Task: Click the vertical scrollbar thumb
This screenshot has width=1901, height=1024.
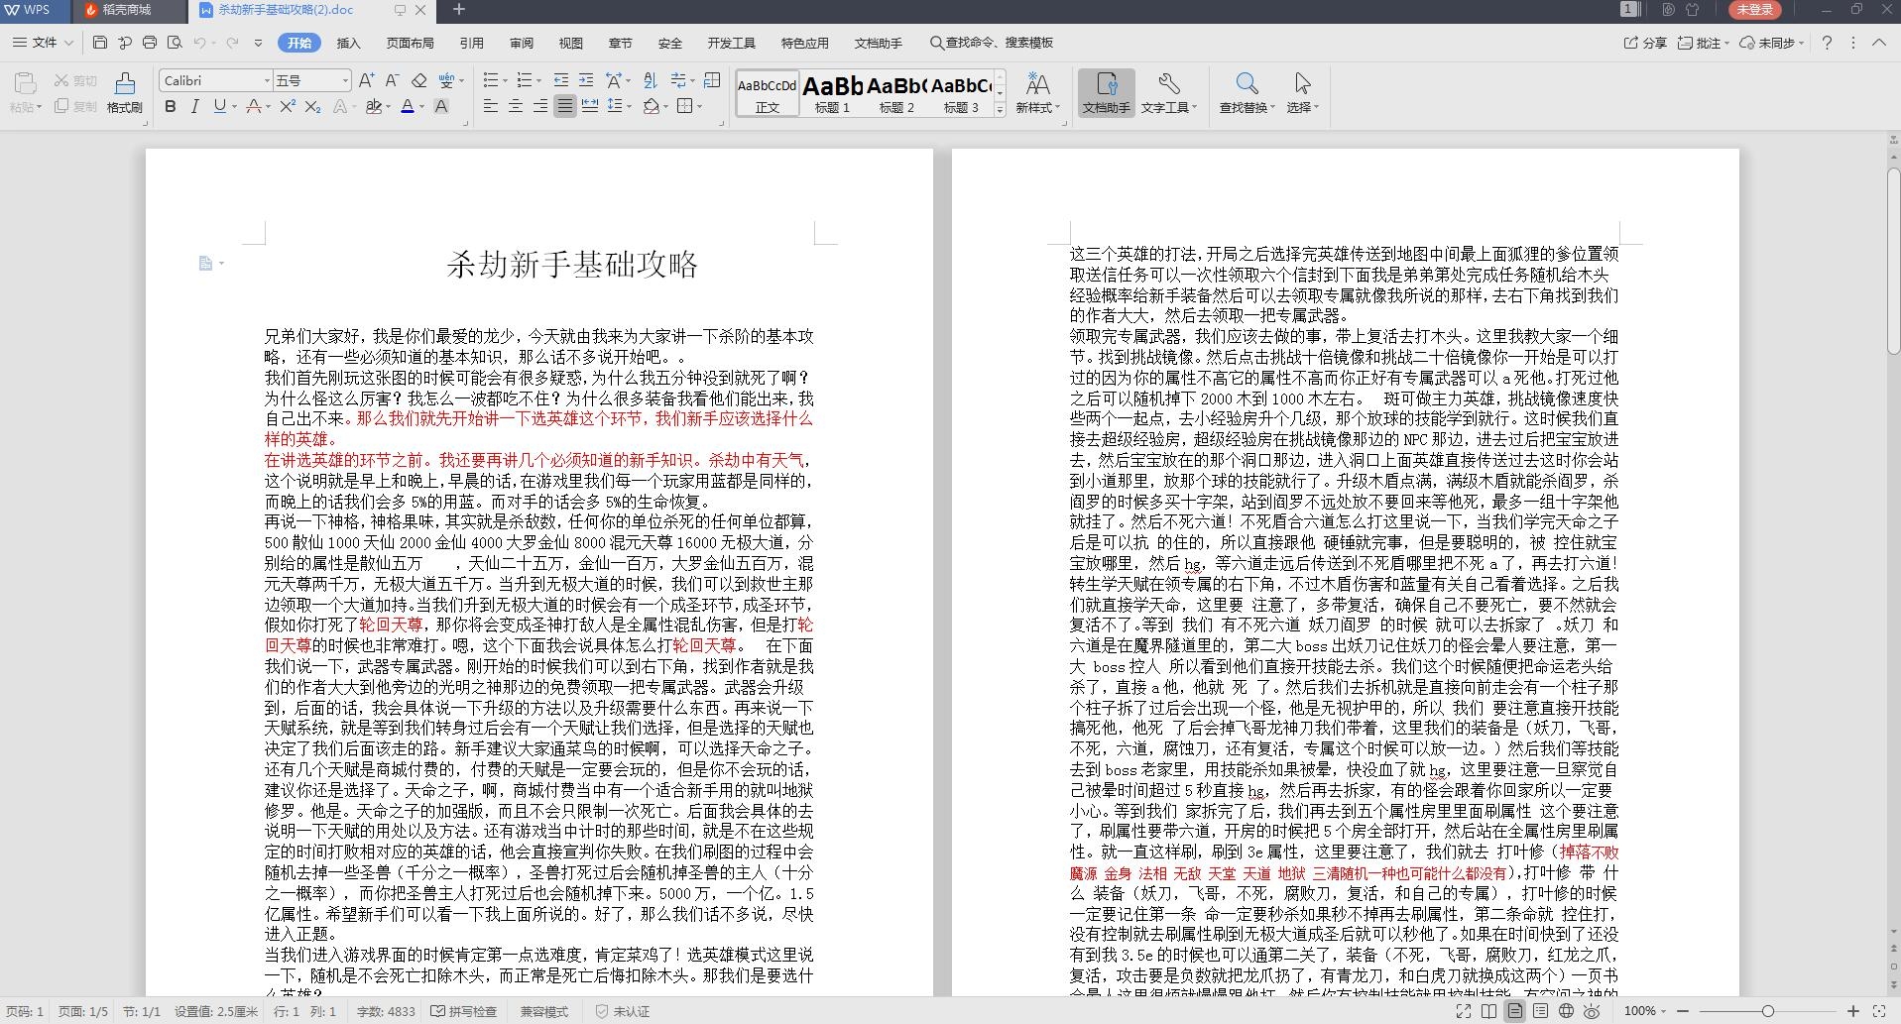Action: [1893, 263]
